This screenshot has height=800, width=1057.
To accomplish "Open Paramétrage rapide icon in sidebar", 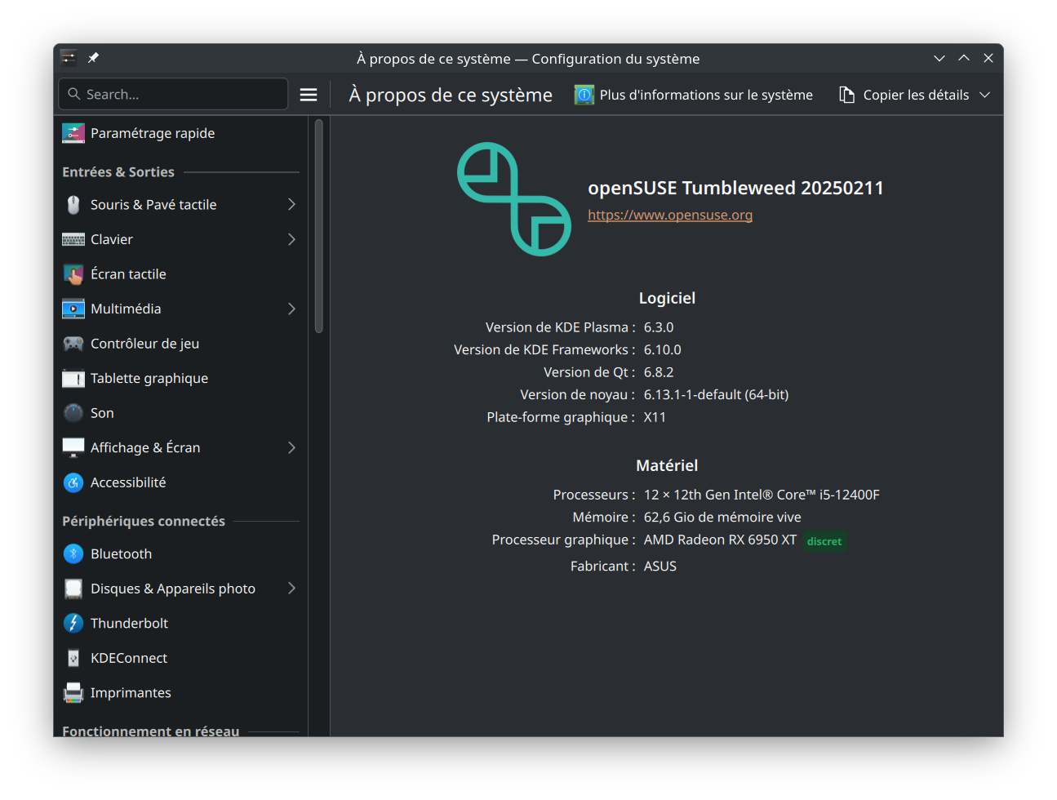I will 73,133.
